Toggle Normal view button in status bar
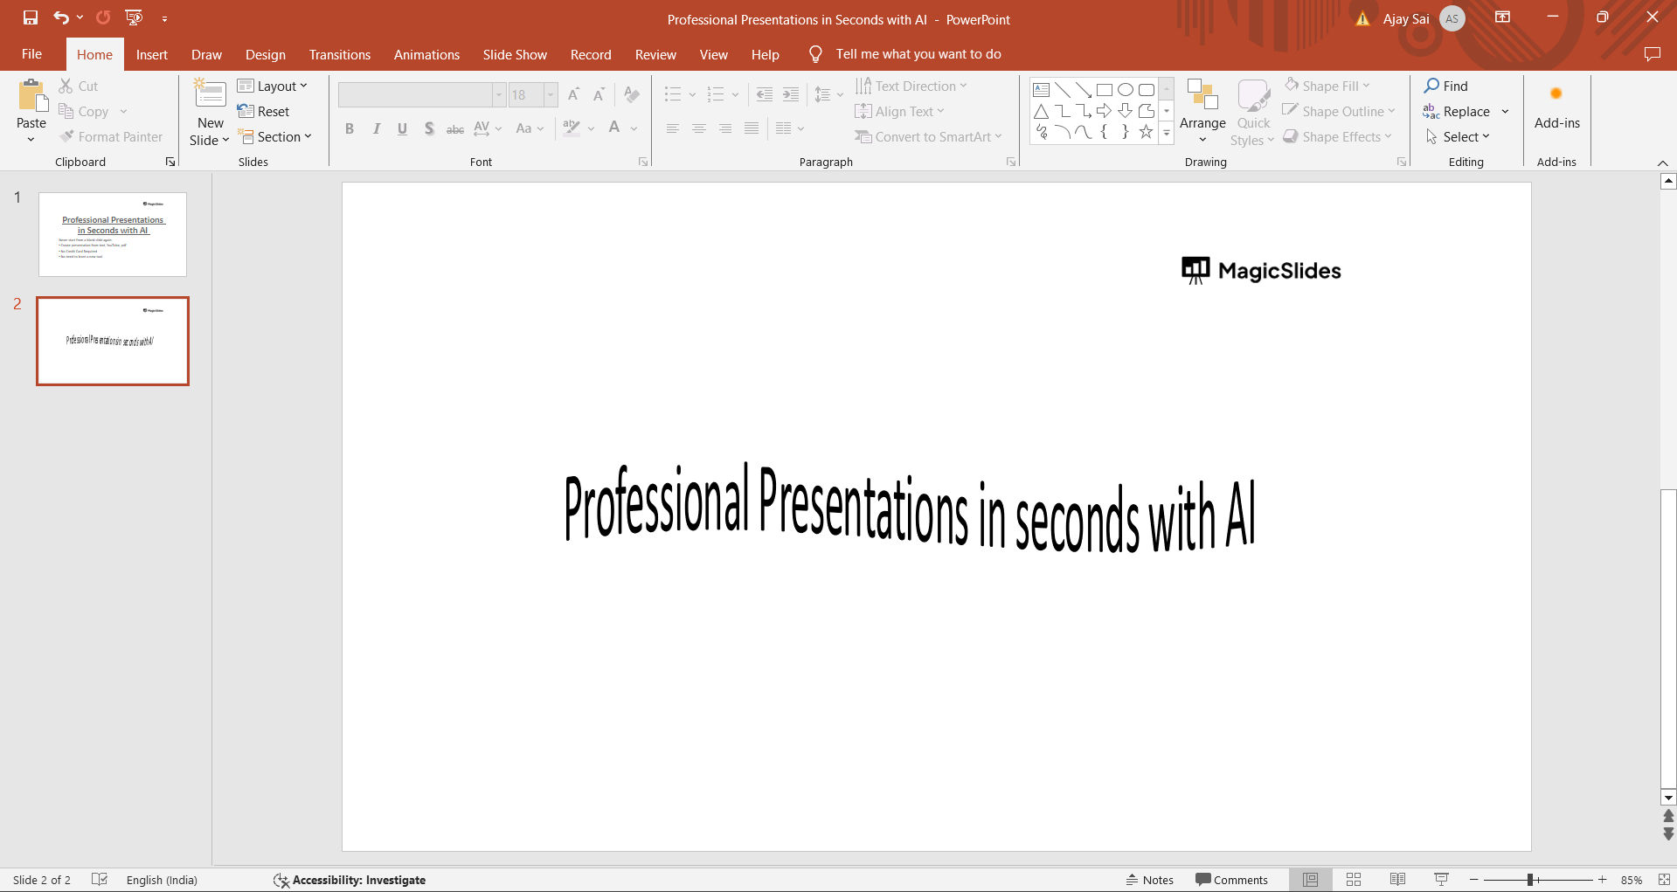Image resolution: width=1677 pixels, height=892 pixels. pos(1310,880)
